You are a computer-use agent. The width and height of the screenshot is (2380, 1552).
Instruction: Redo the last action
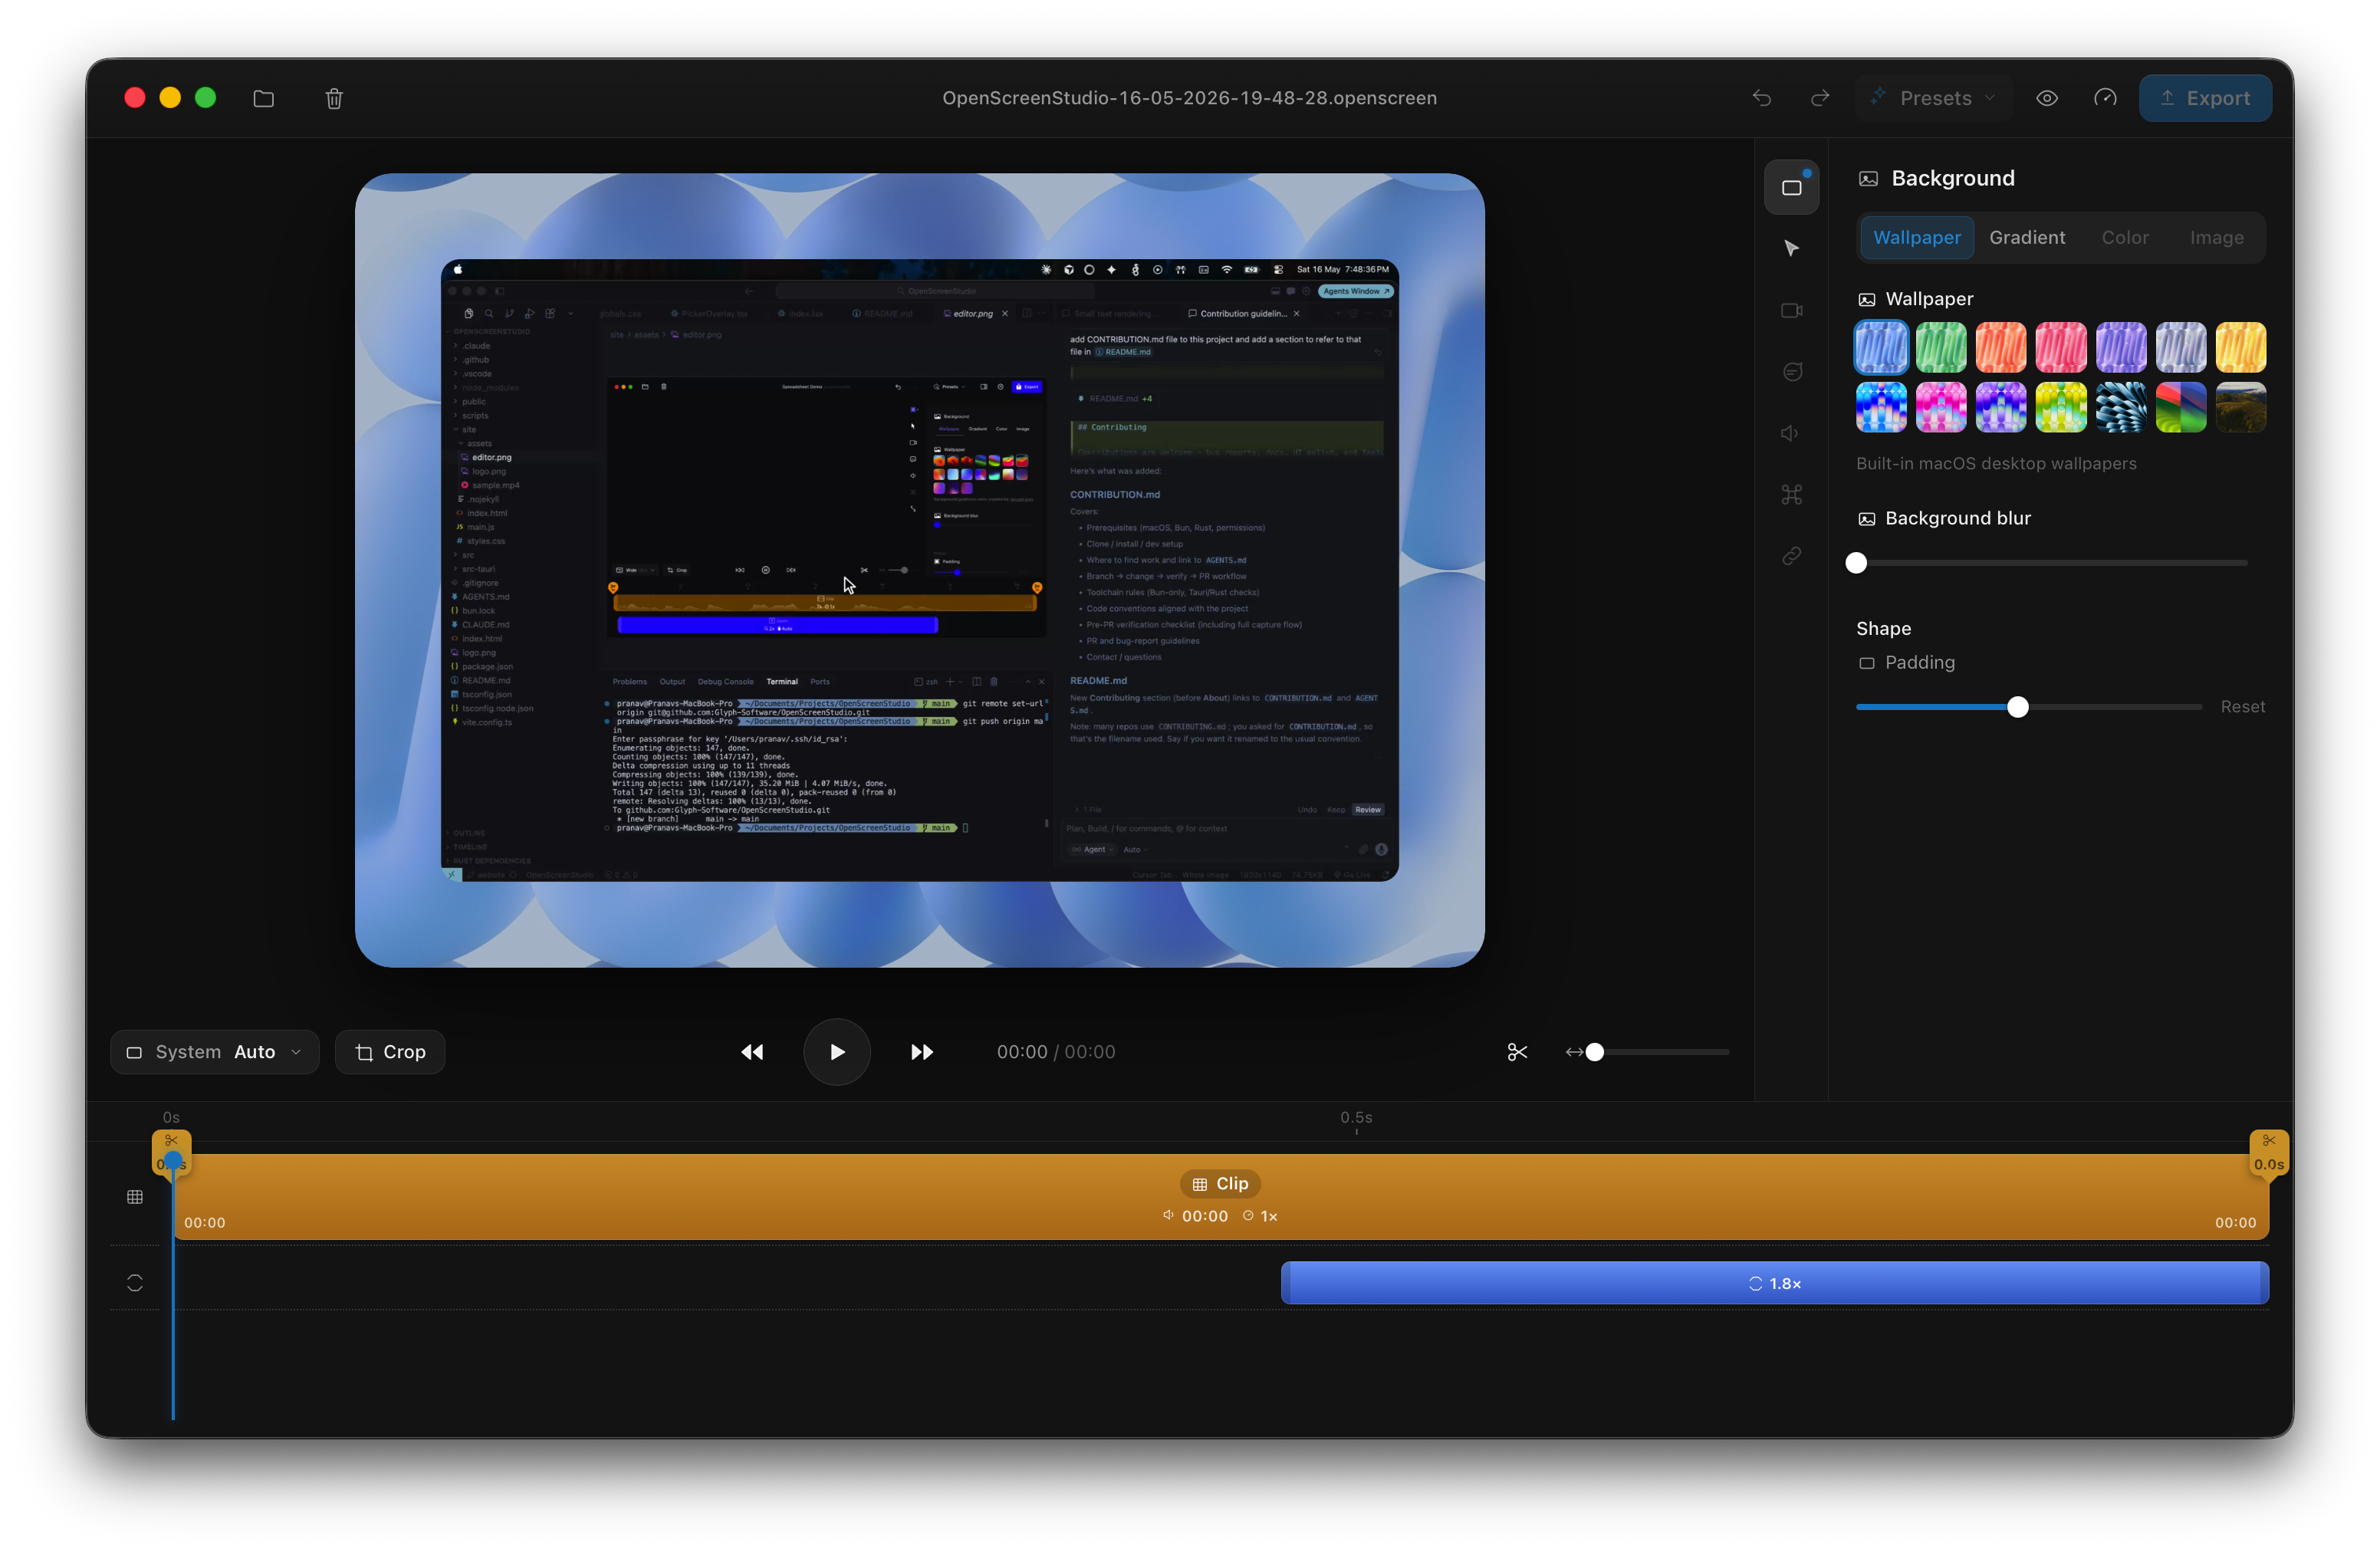pyautogui.click(x=1820, y=98)
